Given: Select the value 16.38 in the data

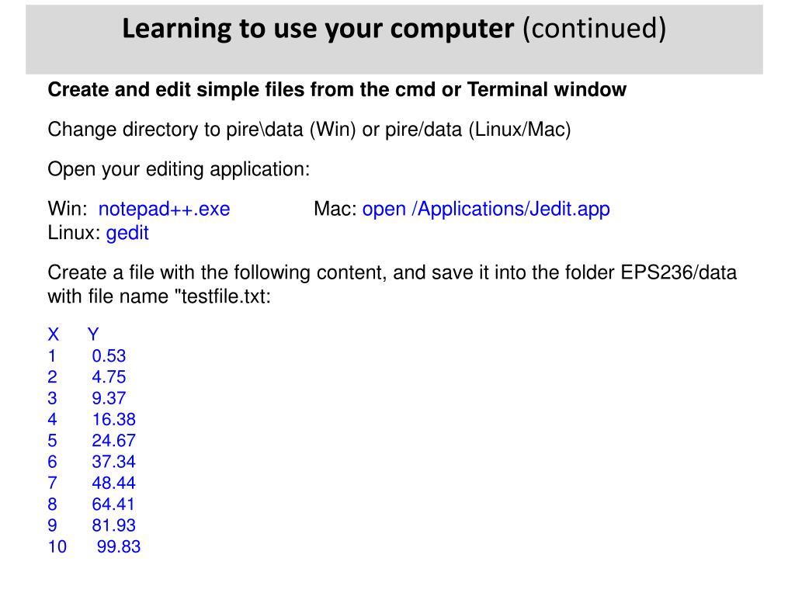Looking at the screenshot, I should coord(113,420).
